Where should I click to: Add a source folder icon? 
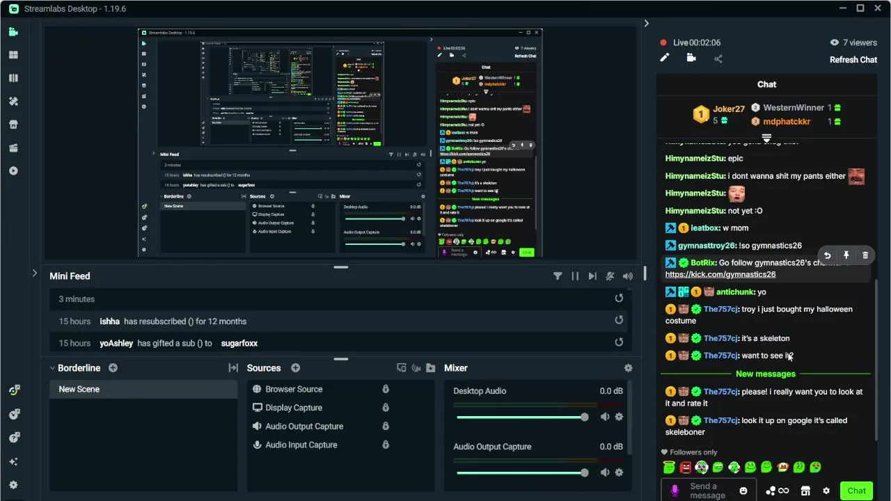(x=430, y=368)
